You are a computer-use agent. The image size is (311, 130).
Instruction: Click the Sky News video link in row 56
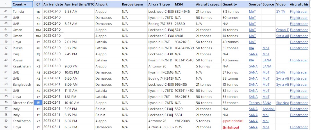tap(283, 103)
